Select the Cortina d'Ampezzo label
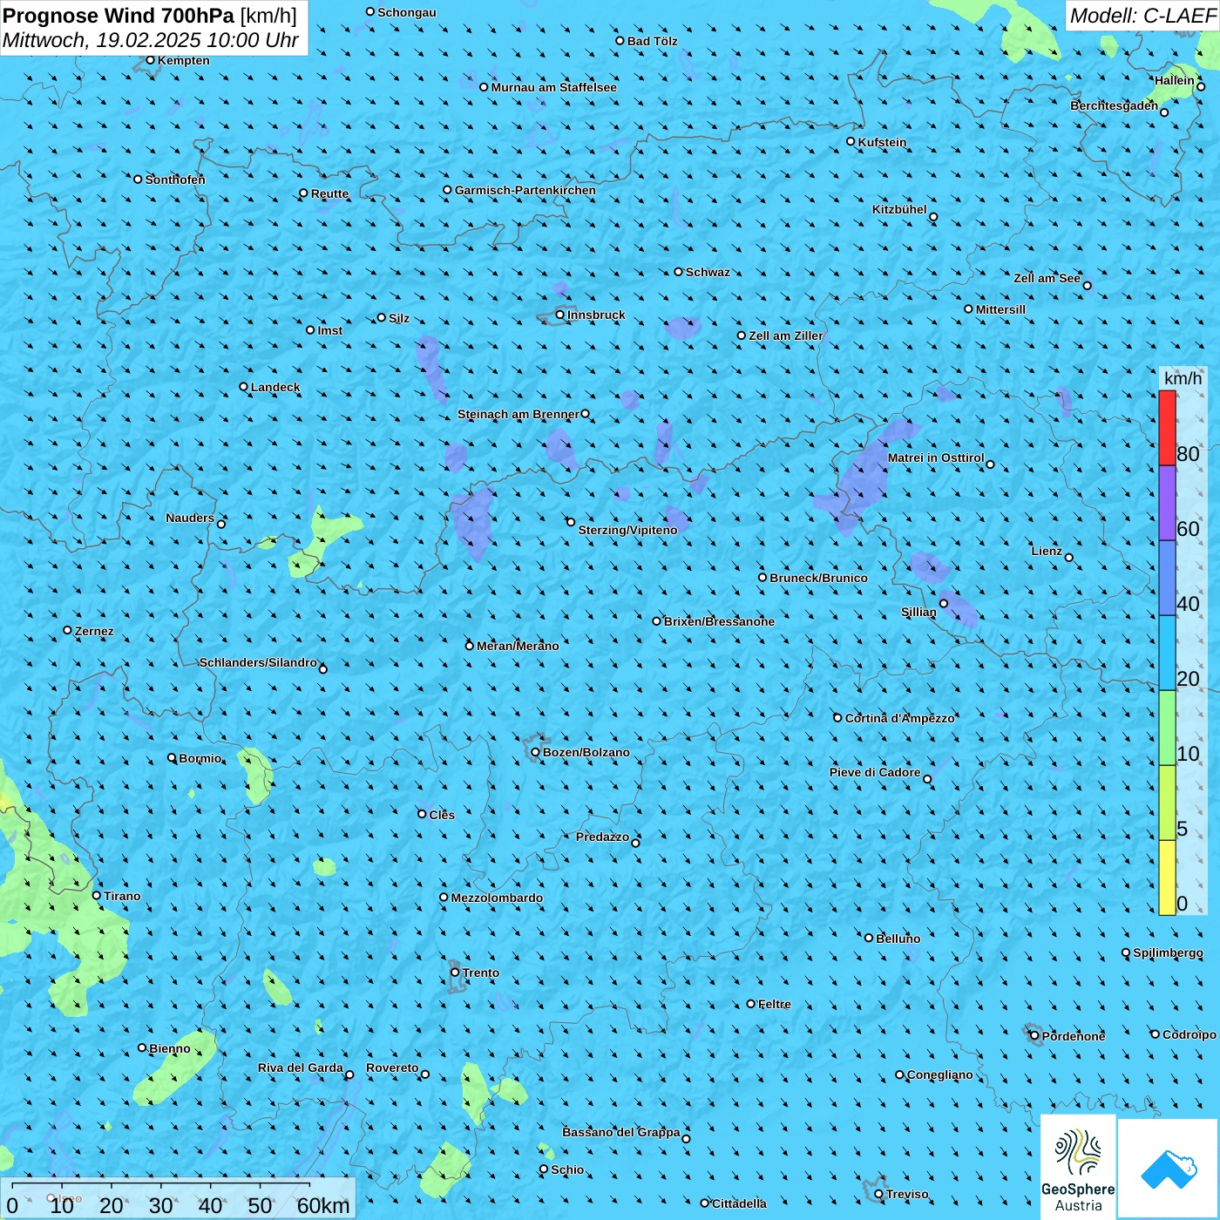 pos(899,718)
